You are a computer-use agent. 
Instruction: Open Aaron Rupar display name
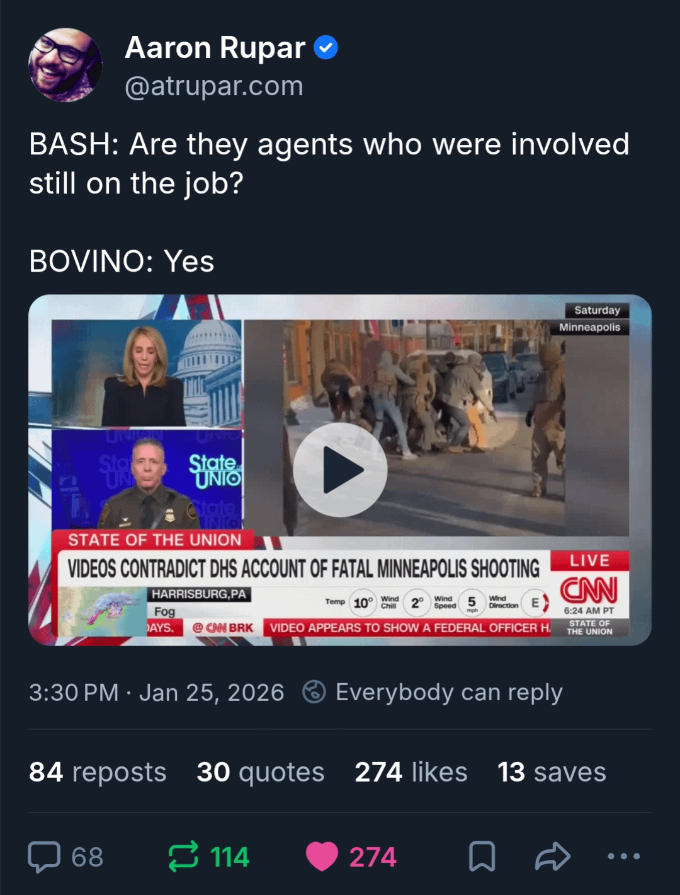pyautogui.click(x=215, y=48)
